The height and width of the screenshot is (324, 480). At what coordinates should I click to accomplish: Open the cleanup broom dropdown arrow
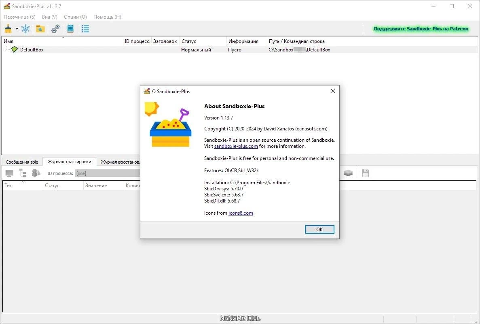(17, 29)
